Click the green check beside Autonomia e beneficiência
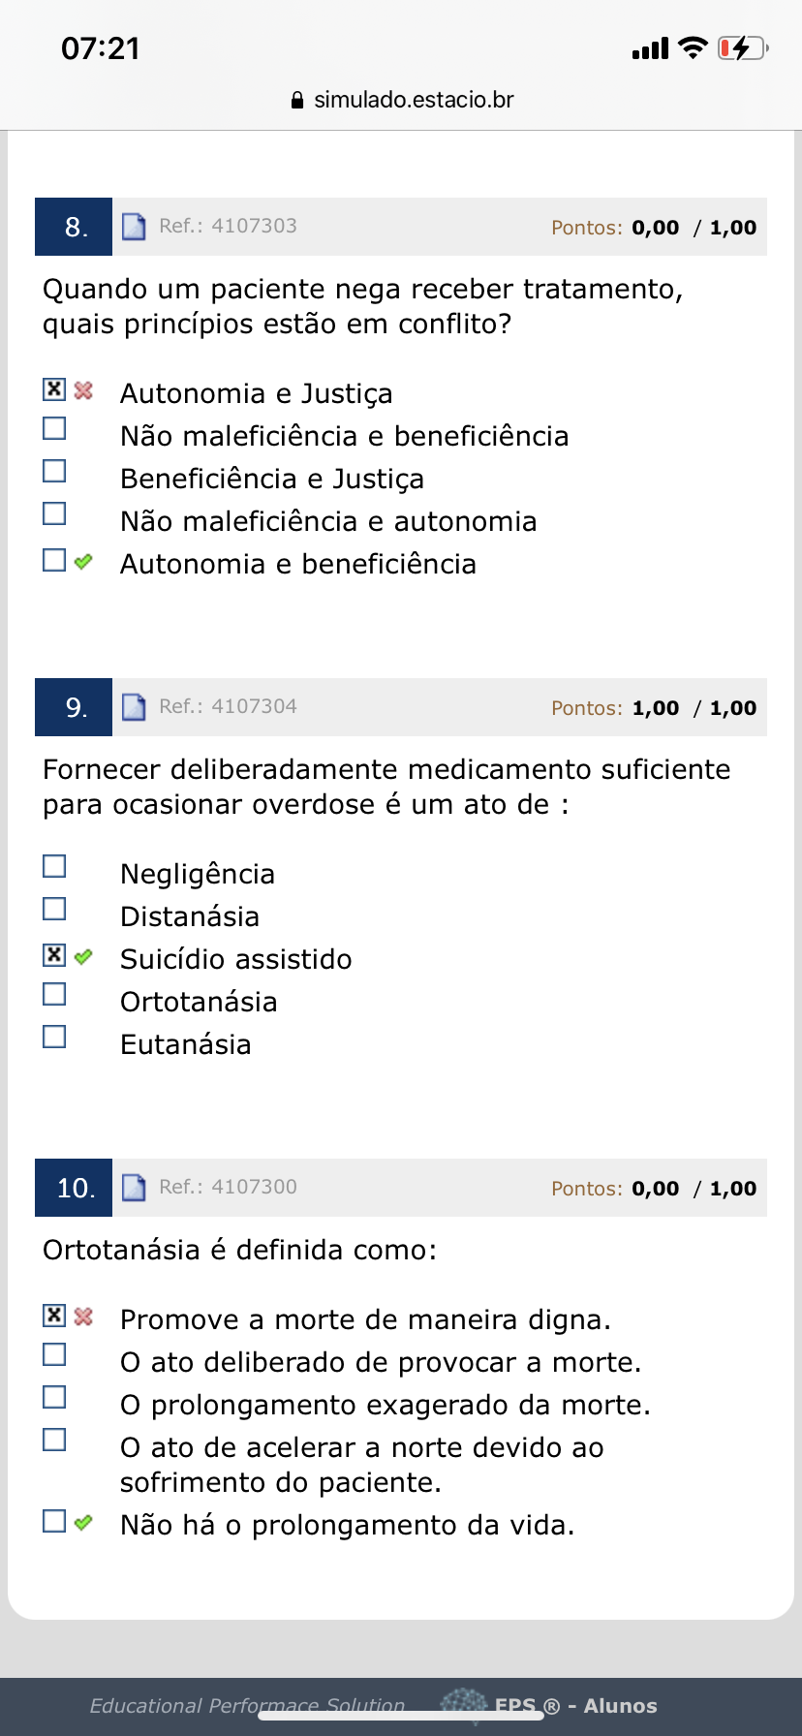This screenshot has height=1736, width=802. 84,561
